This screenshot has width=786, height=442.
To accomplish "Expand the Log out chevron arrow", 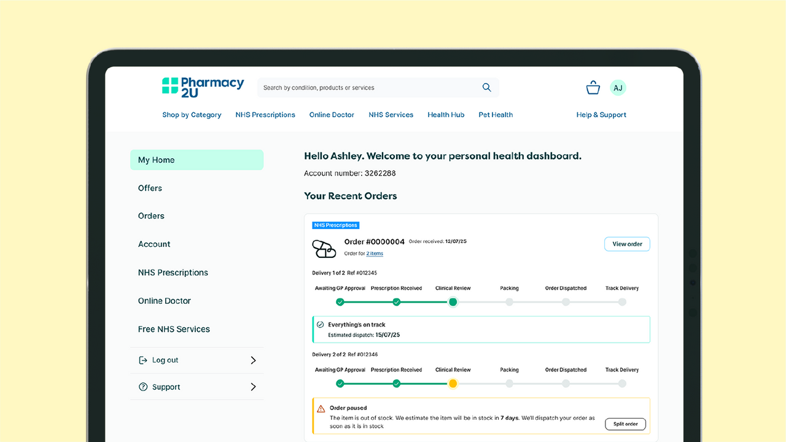I will (x=253, y=360).
